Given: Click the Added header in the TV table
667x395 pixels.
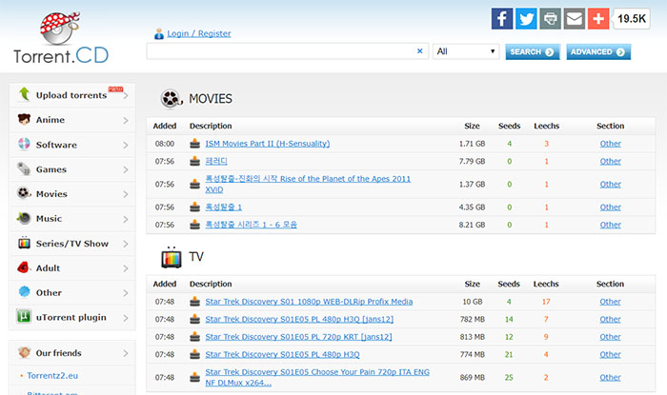Looking at the screenshot, I should point(165,285).
